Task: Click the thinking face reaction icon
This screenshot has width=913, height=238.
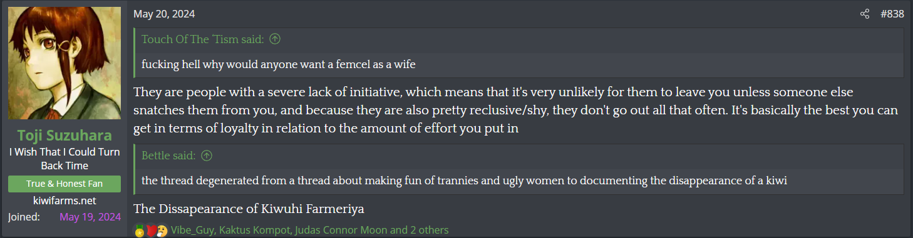Action: pyautogui.click(x=162, y=231)
